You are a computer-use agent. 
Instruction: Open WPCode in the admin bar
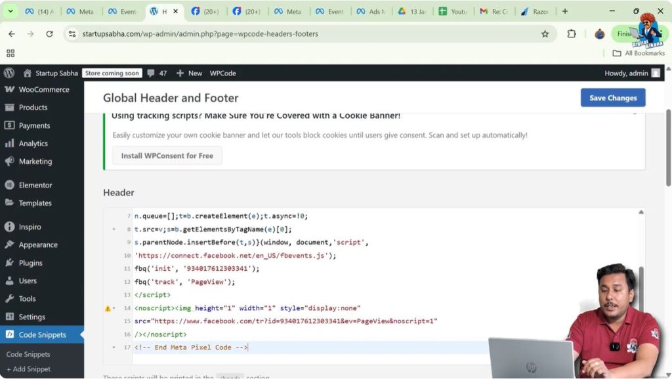pyautogui.click(x=222, y=73)
